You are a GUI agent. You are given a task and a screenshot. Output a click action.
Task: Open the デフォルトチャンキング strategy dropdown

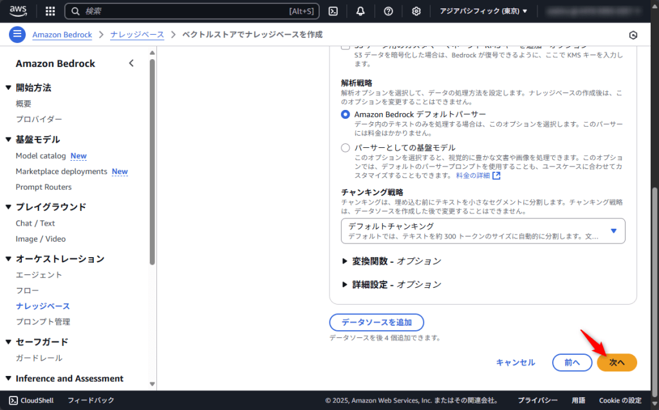[x=483, y=231]
